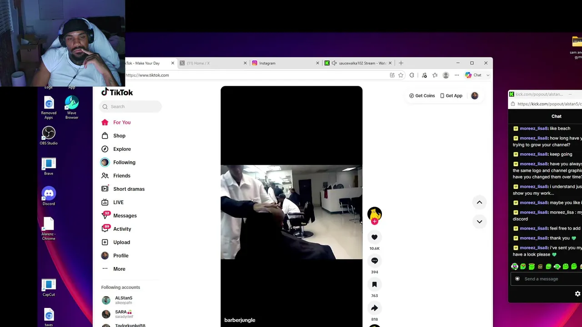
Task: Open a new browser tab
Action: coord(401,63)
